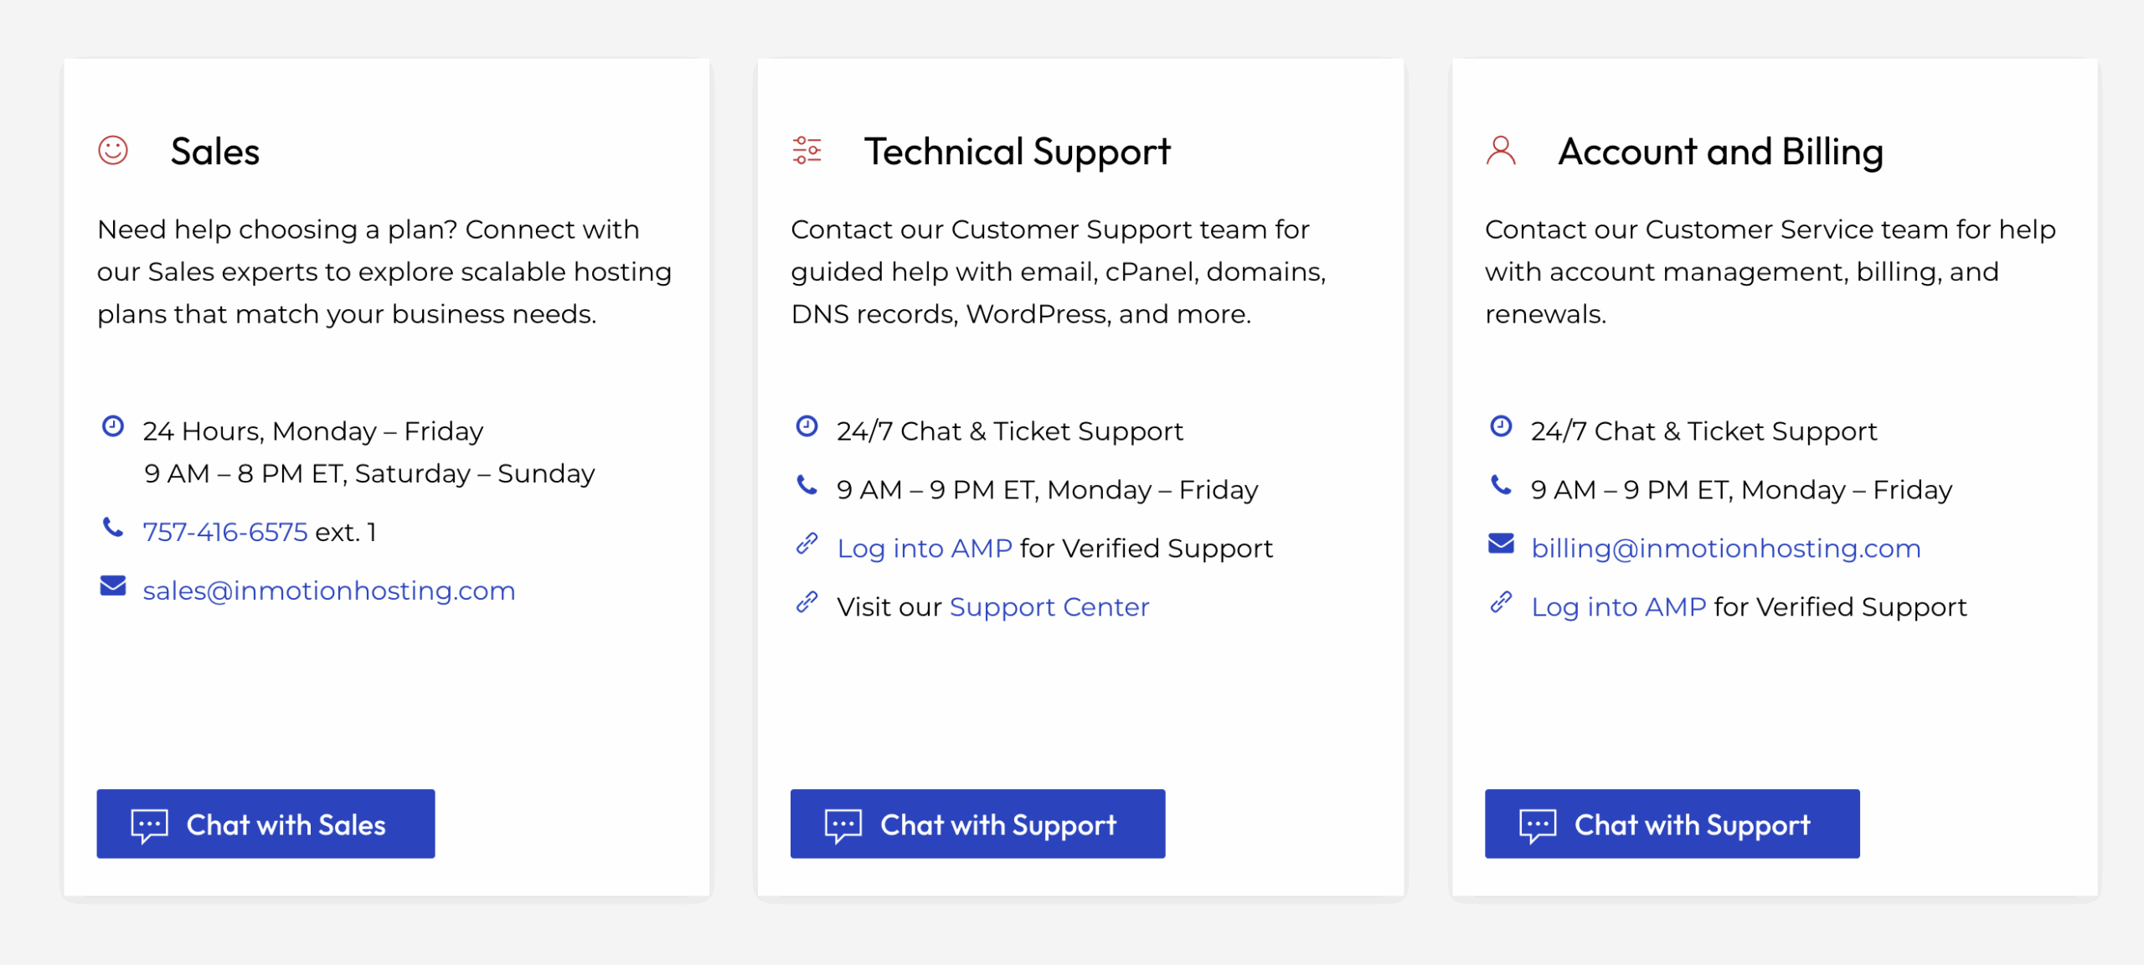
Task: Click the smiley face icon beside Sales
Action: click(113, 151)
